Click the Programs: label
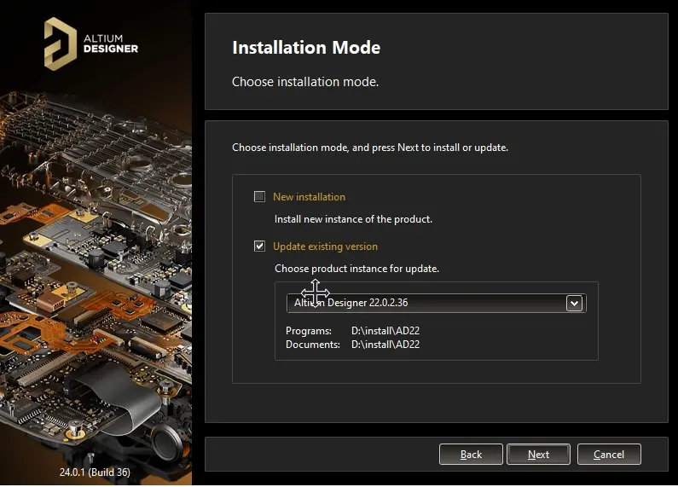 pyautogui.click(x=309, y=331)
